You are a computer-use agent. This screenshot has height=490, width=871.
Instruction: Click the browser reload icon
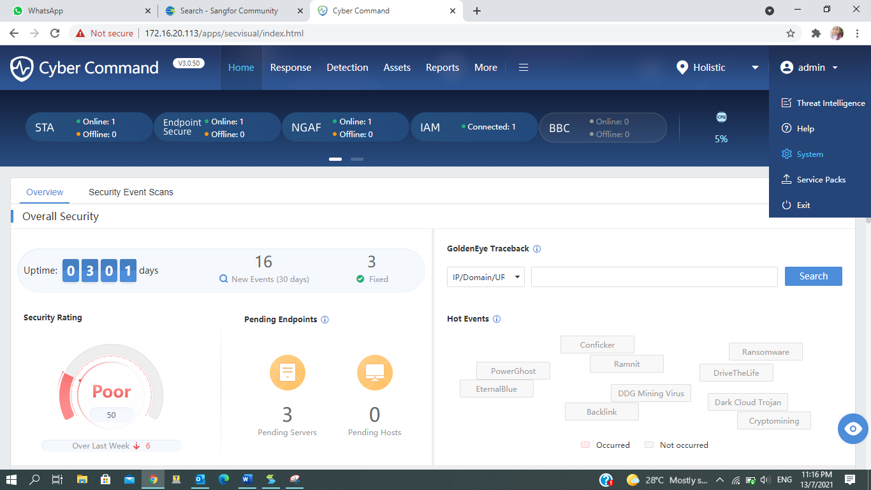pyautogui.click(x=55, y=33)
